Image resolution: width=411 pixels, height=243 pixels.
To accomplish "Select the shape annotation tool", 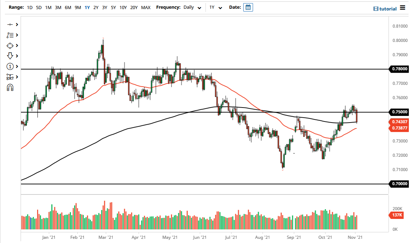I will [x=10, y=45].
